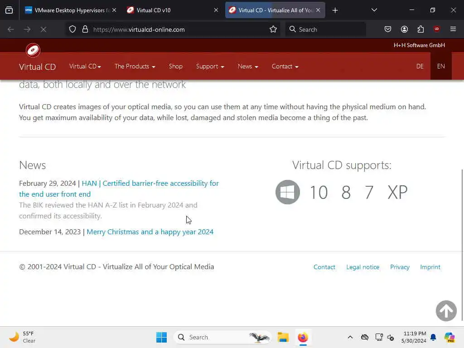
Task: Expand the Virtual CD dropdown menu
Action: (x=85, y=66)
